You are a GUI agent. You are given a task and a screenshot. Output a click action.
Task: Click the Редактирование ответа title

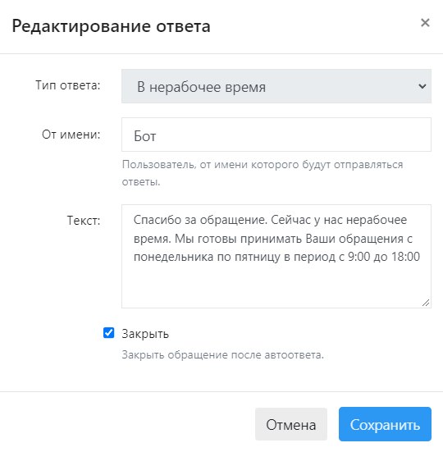coord(111,26)
